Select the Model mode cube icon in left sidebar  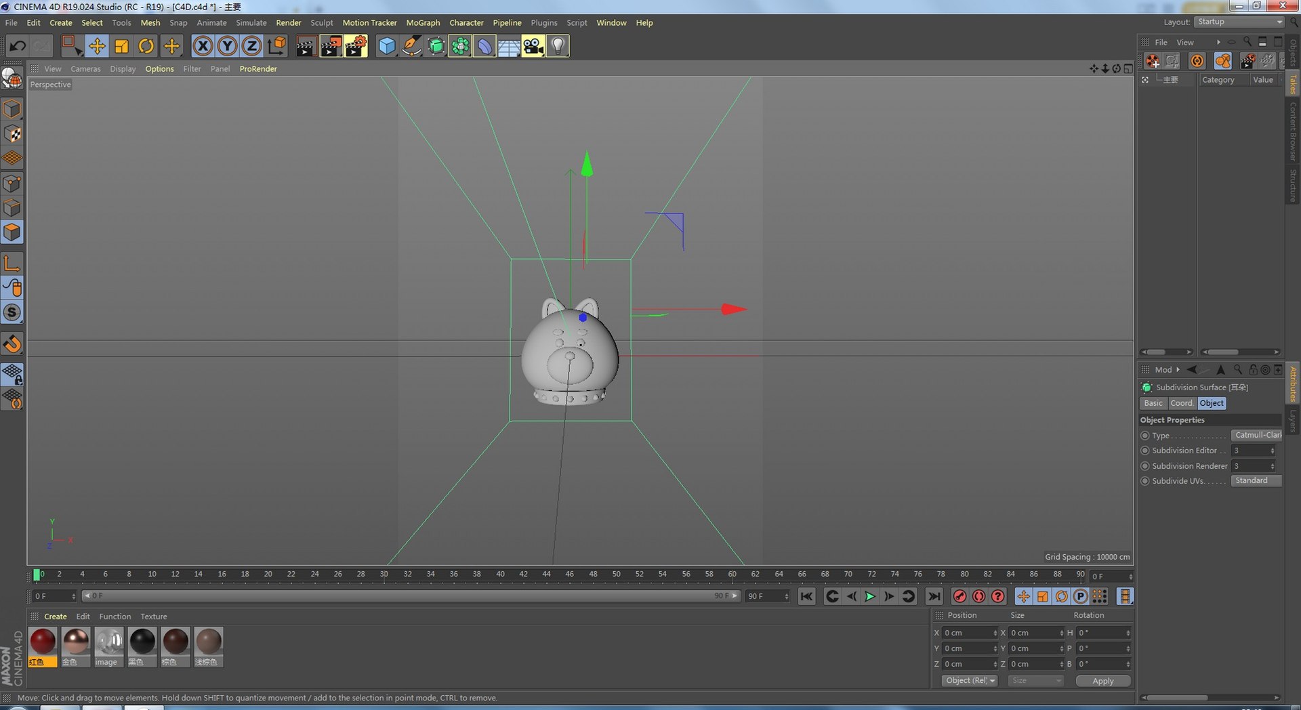tap(12, 109)
